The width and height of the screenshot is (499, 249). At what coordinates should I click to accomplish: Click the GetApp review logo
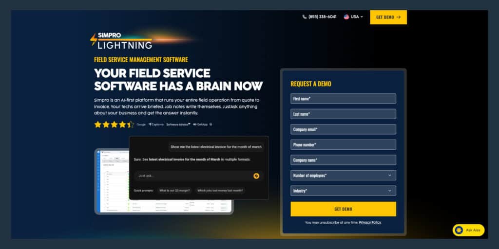(x=200, y=124)
